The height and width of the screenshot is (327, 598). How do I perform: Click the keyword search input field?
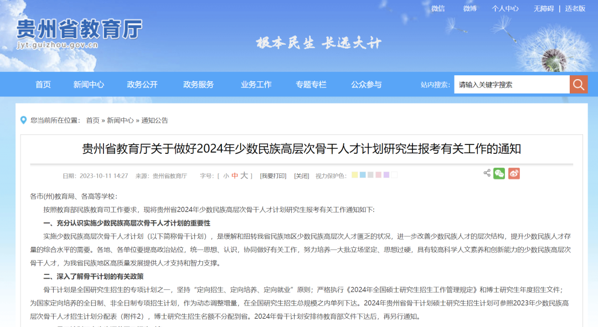(512, 85)
